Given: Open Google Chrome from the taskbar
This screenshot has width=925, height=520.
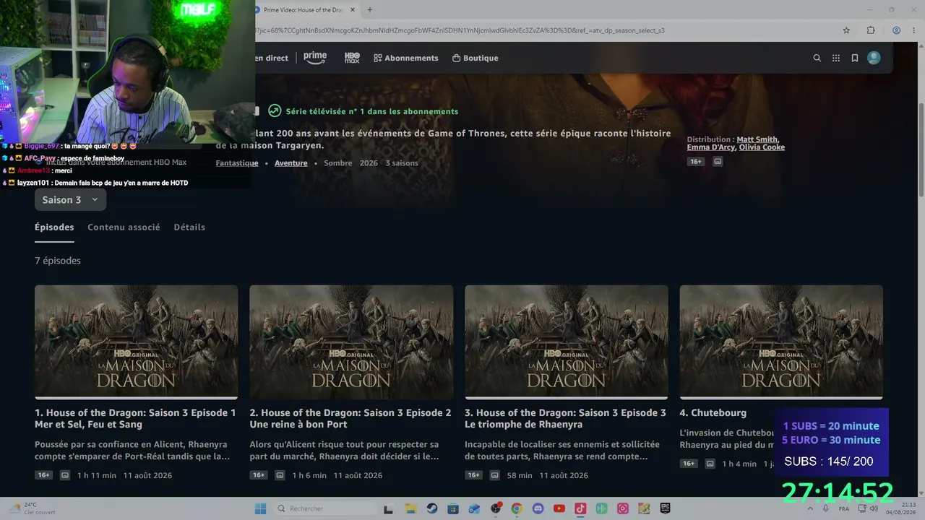Looking at the screenshot, I should tap(517, 508).
